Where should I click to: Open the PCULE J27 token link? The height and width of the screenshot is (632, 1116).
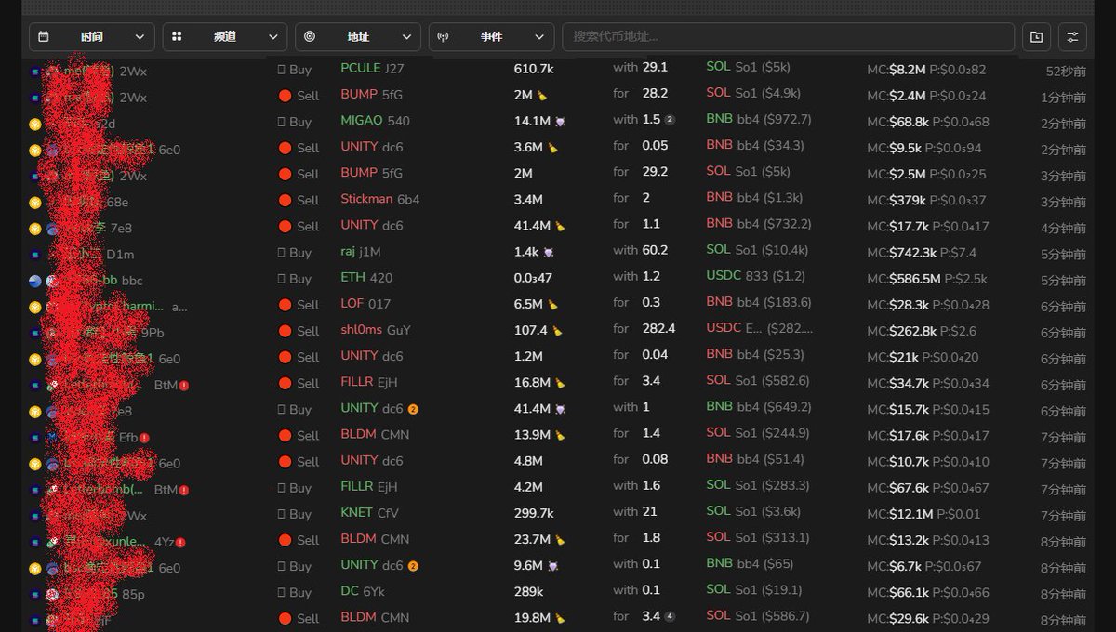pos(372,68)
